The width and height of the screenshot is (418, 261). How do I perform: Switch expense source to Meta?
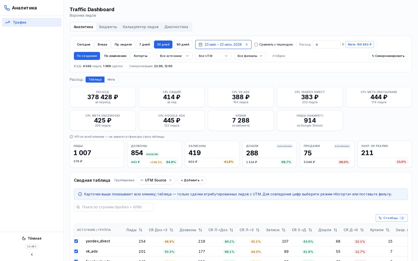[111, 80]
